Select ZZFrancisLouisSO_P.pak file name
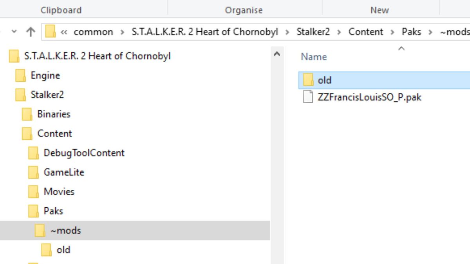The height and width of the screenshot is (264, 470). click(x=369, y=97)
